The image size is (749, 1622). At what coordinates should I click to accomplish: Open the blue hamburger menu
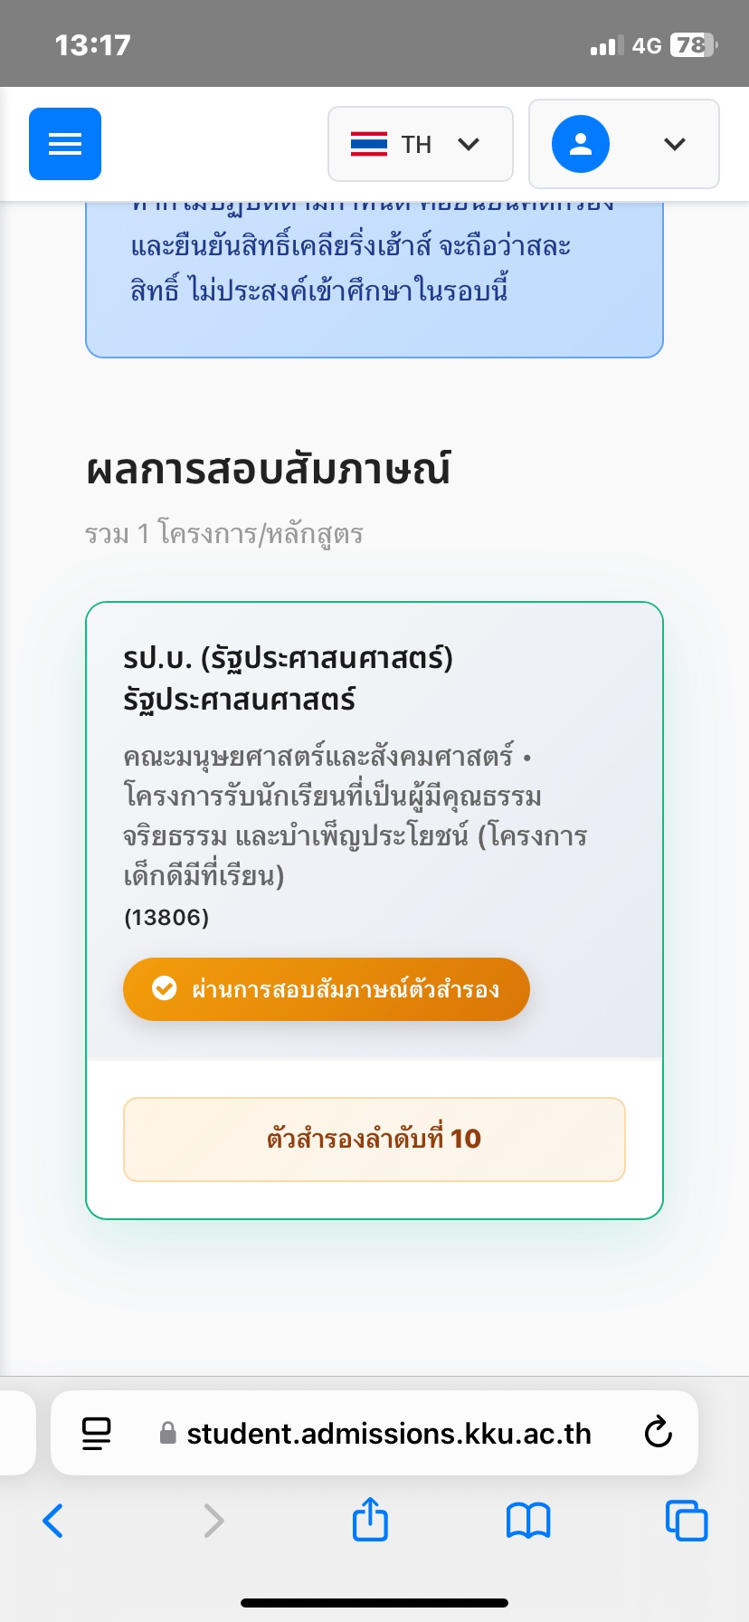pos(65,144)
